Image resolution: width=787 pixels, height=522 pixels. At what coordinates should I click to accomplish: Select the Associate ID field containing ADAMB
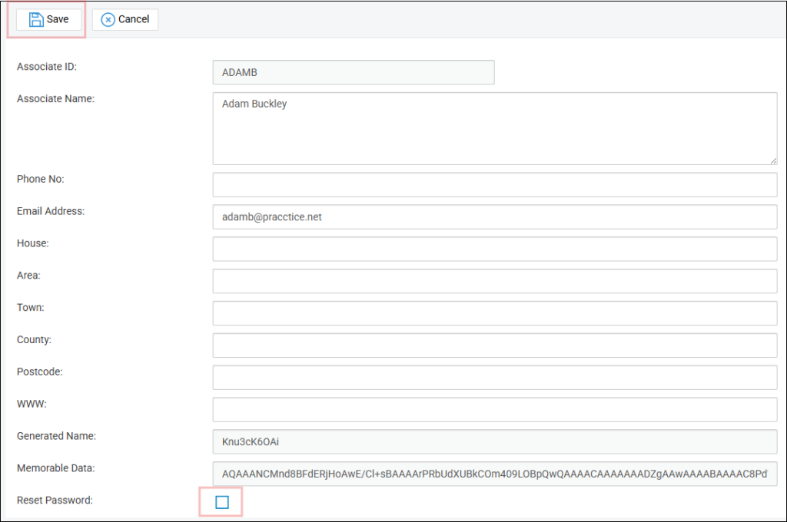pyautogui.click(x=354, y=72)
